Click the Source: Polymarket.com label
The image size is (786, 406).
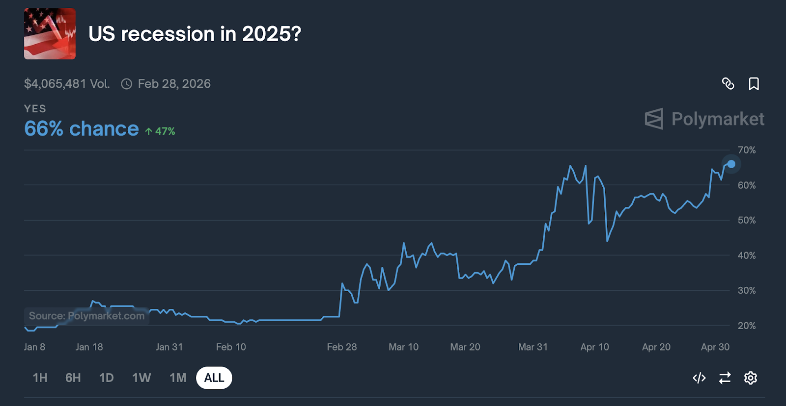87,316
